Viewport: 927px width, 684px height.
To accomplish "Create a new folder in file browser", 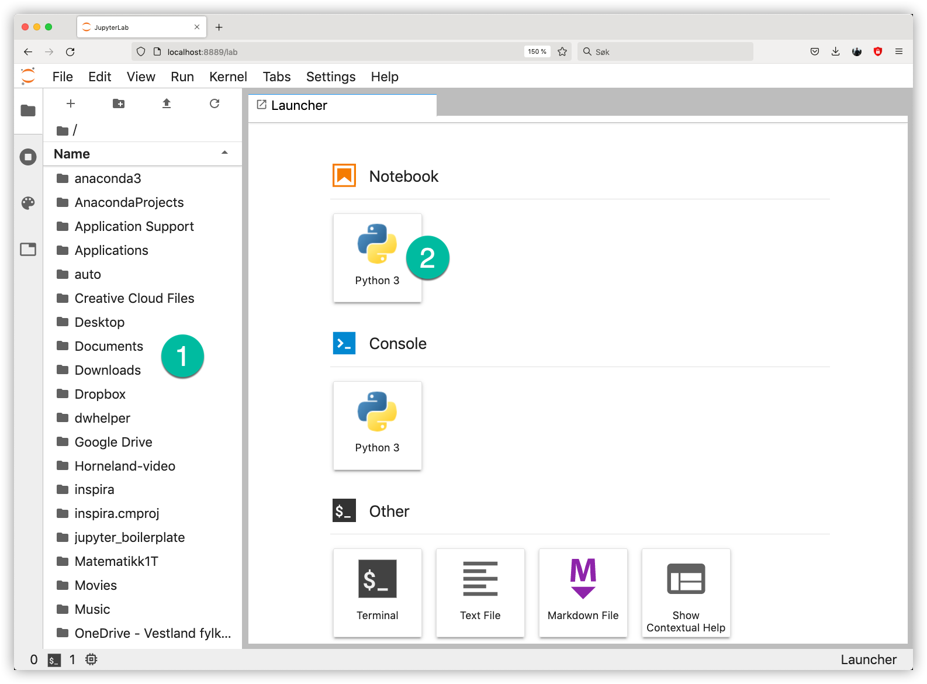I will pyautogui.click(x=119, y=103).
